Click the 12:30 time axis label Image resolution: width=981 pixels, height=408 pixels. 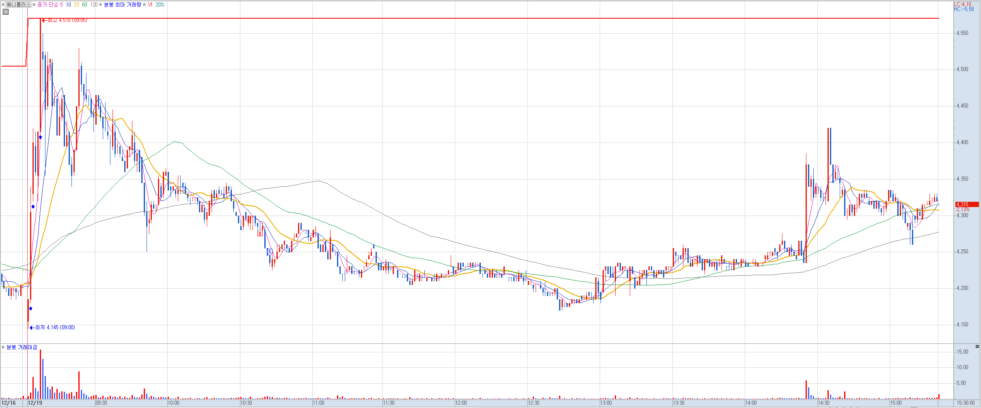(534, 403)
